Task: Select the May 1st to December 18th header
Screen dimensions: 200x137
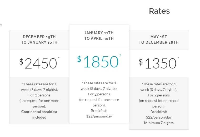Action: point(159,40)
